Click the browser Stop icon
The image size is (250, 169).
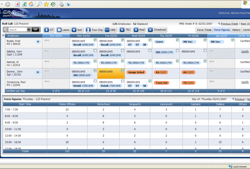(17, 4)
